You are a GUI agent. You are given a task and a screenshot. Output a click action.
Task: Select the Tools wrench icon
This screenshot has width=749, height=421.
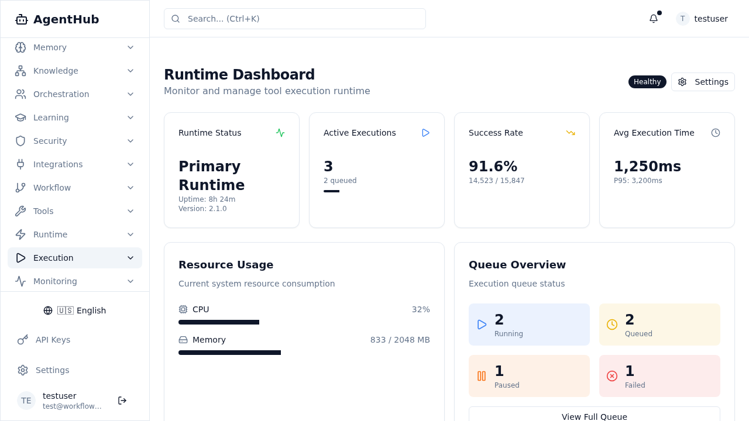tap(20, 211)
